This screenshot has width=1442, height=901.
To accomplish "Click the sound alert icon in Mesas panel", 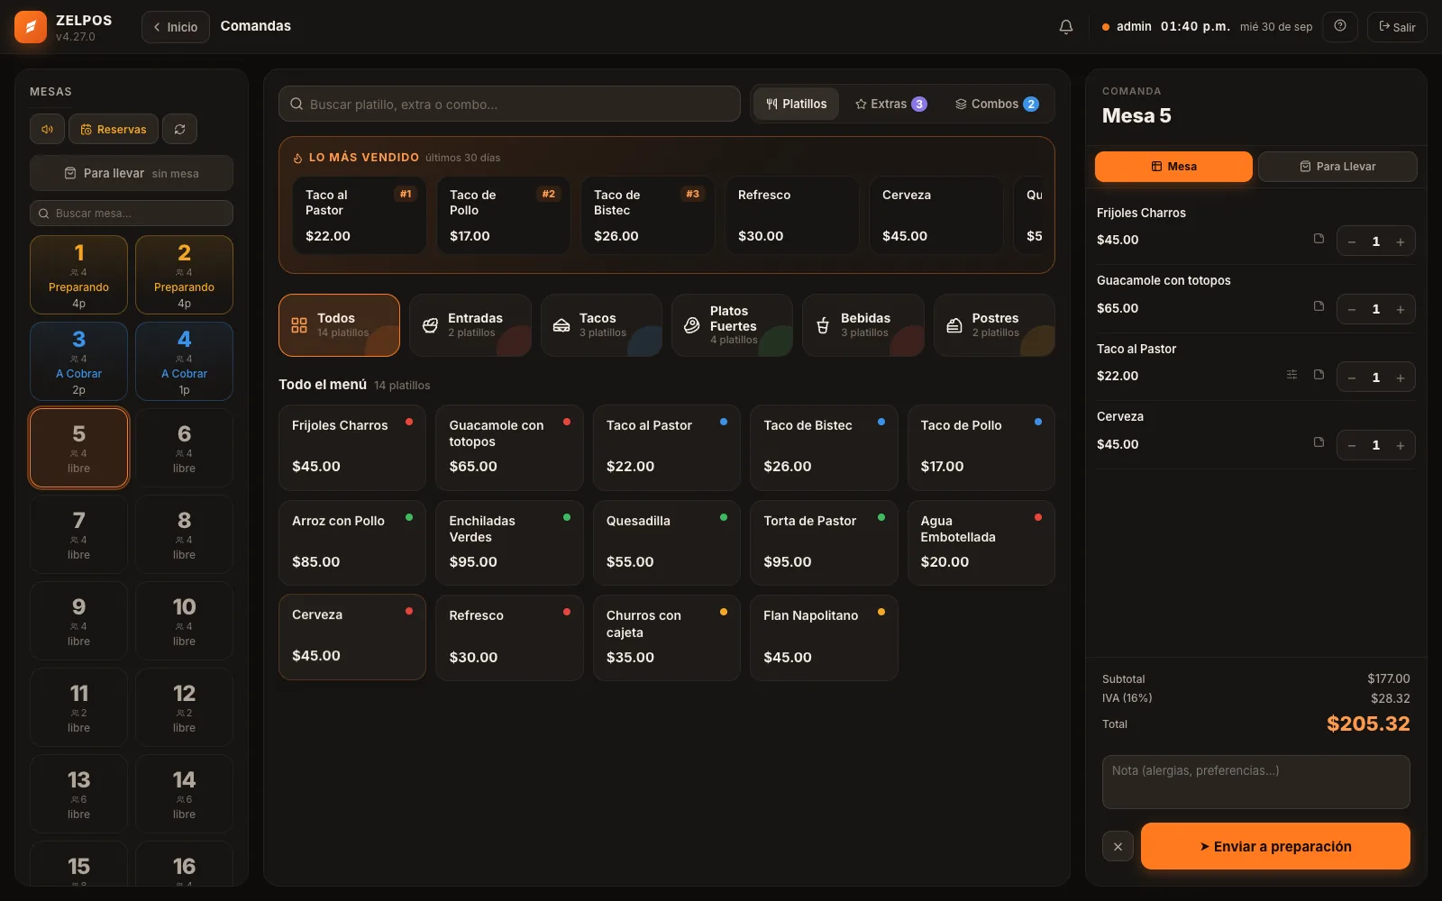I will click(x=47, y=129).
